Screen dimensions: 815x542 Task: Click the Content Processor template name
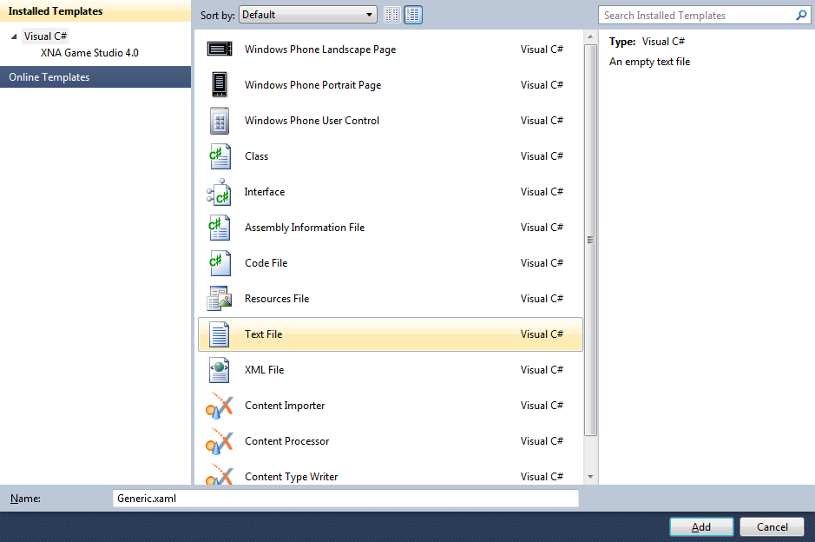pos(287,441)
